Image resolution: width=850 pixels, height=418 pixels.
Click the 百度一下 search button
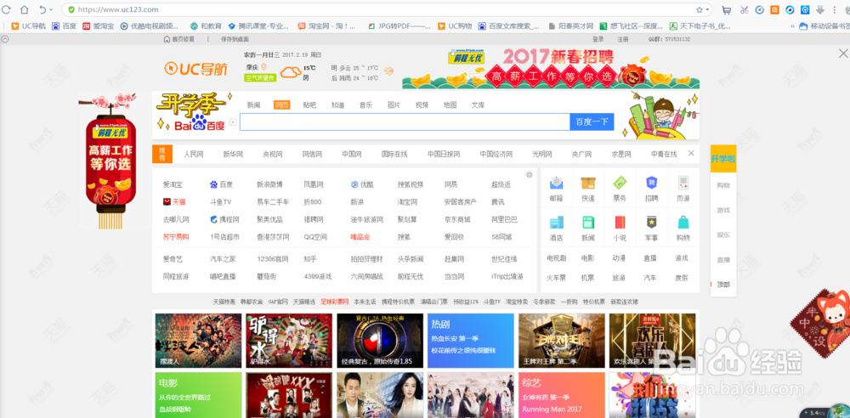click(x=592, y=122)
